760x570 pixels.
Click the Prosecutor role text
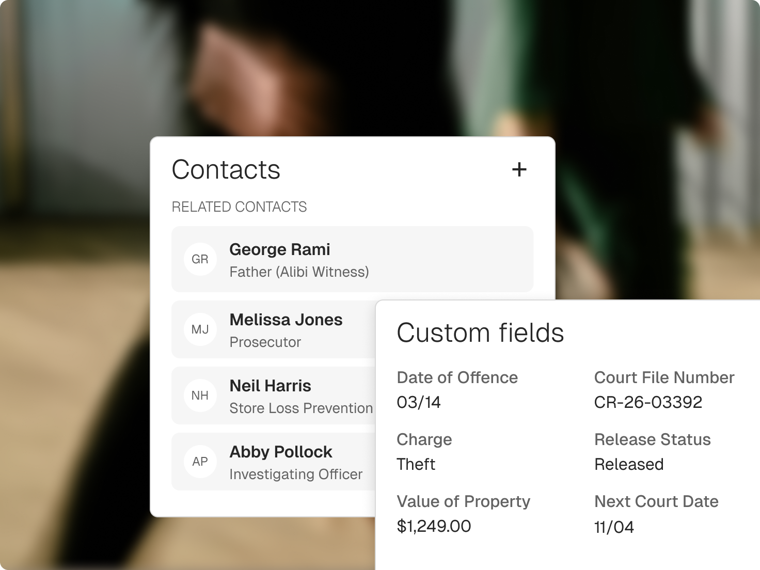(265, 342)
